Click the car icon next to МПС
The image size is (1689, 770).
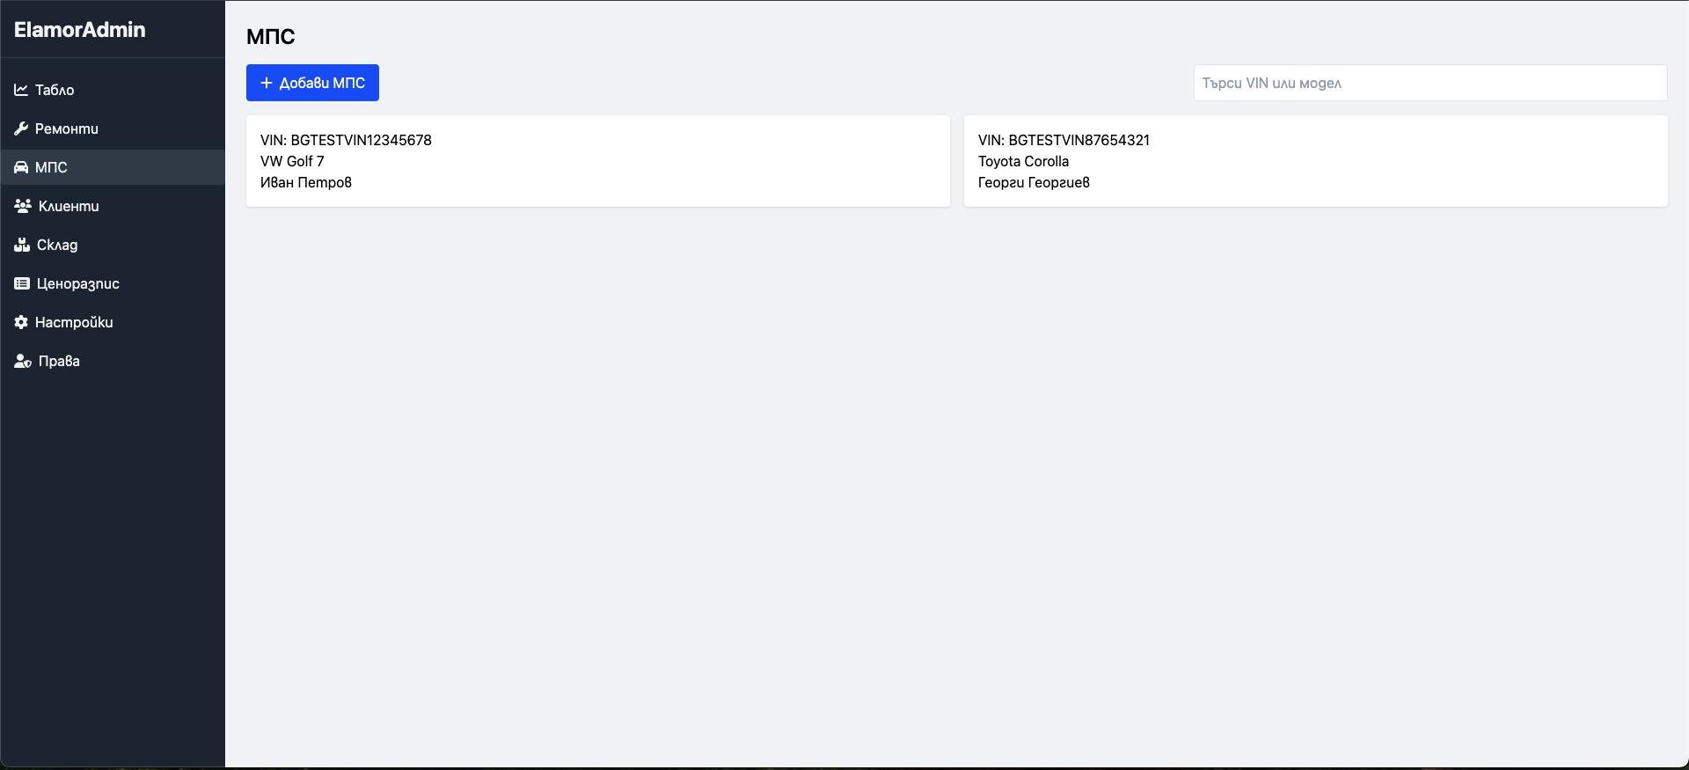(x=21, y=167)
